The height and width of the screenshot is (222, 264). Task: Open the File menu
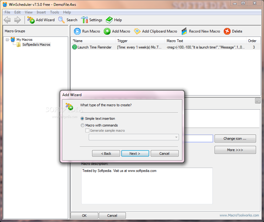[x=7, y=12]
